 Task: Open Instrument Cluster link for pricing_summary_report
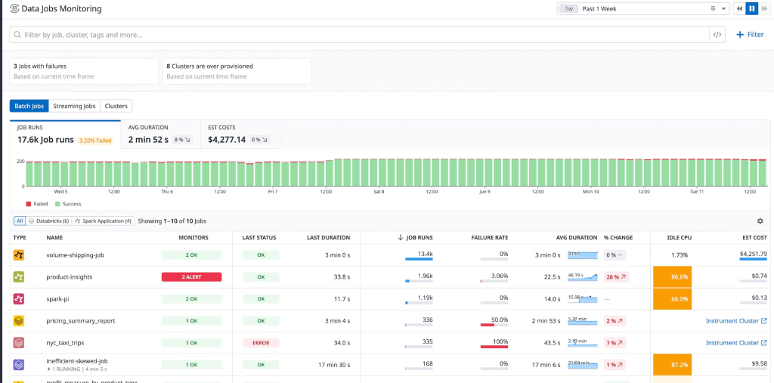(735, 321)
